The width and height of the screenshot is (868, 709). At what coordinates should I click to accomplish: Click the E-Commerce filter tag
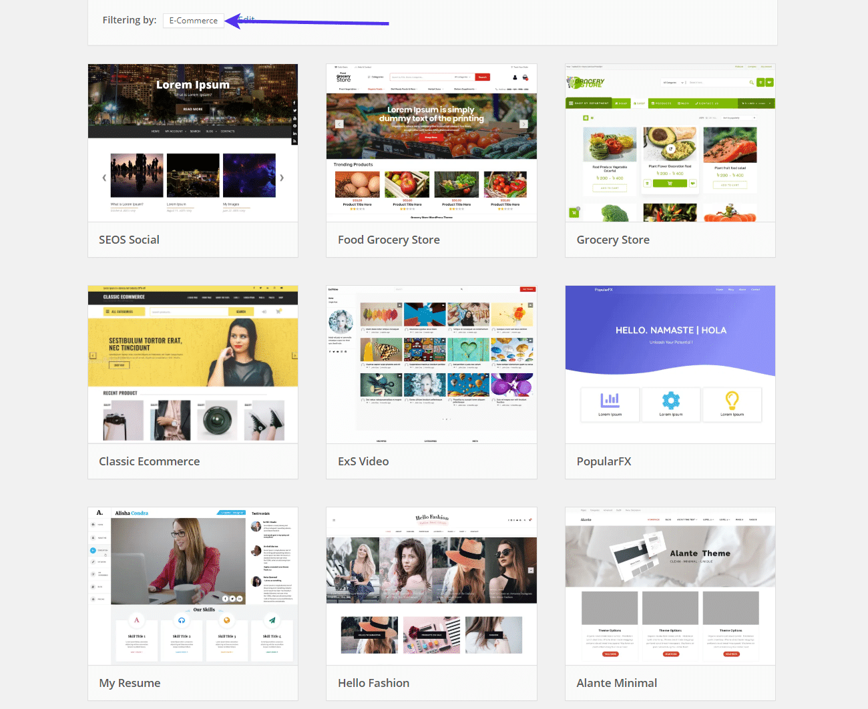pos(193,21)
